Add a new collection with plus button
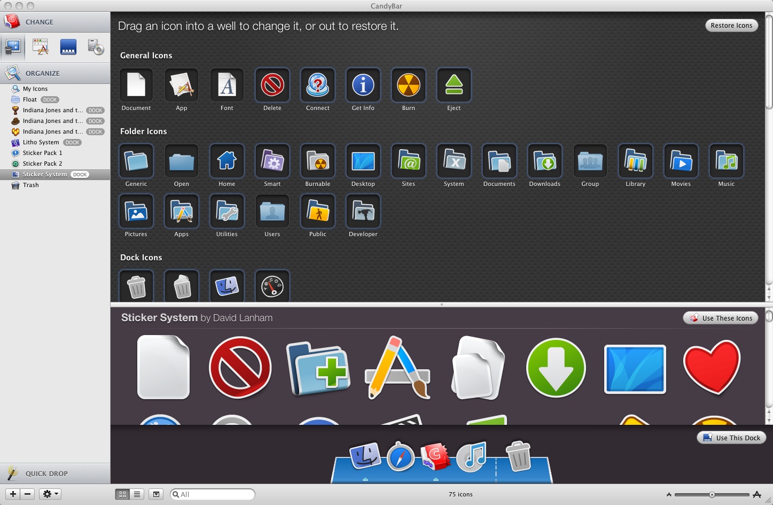The width and height of the screenshot is (773, 505). tap(13, 494)
